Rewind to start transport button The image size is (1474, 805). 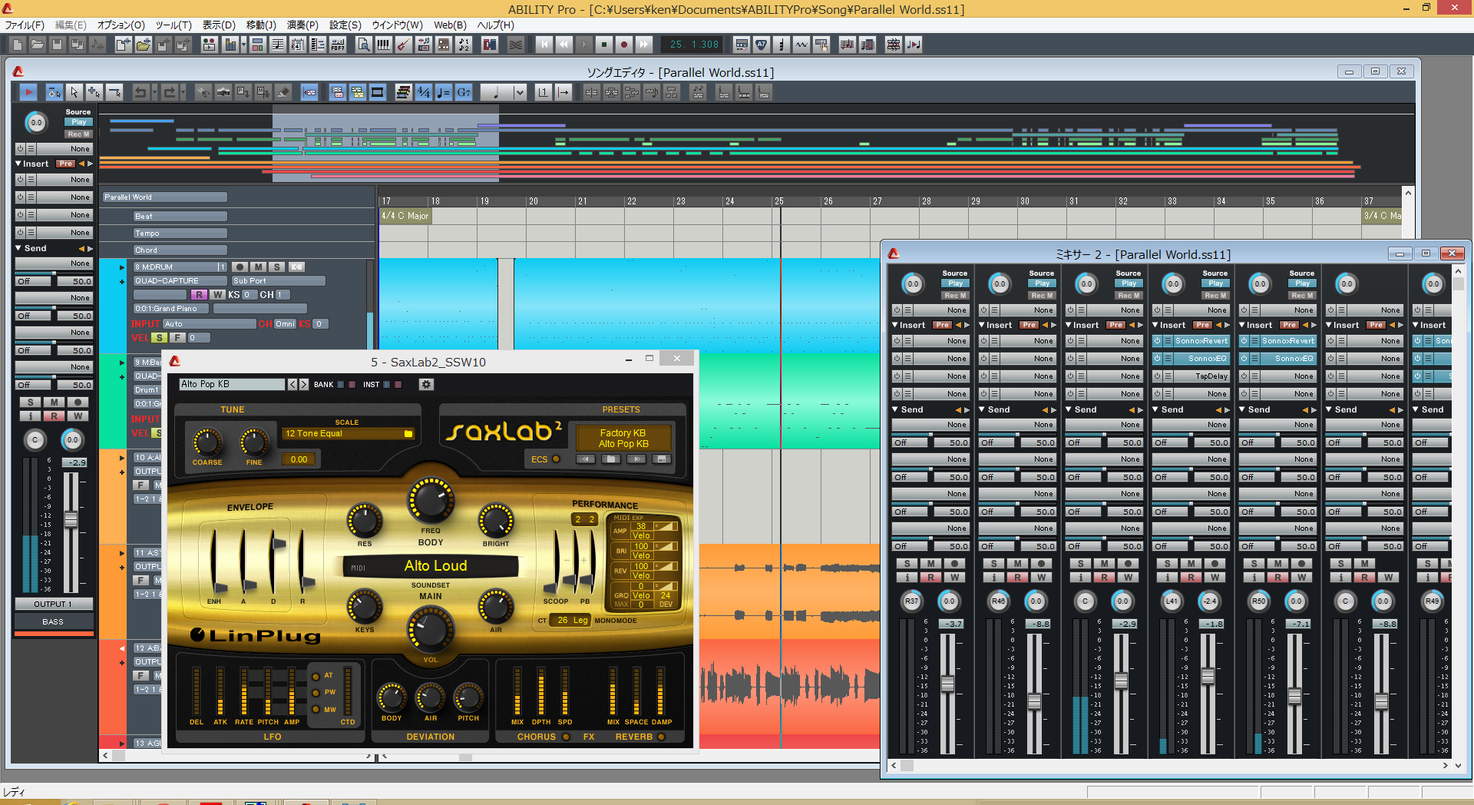544,45
